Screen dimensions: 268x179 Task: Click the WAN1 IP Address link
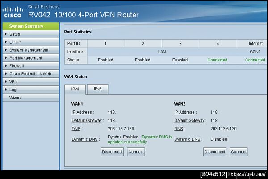tap(82, 112)
